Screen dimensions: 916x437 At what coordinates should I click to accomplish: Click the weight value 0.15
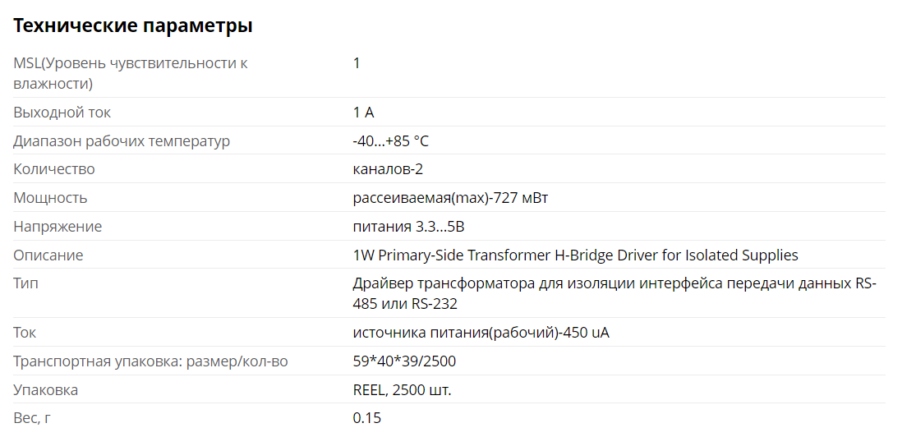(x=366, y=418)
